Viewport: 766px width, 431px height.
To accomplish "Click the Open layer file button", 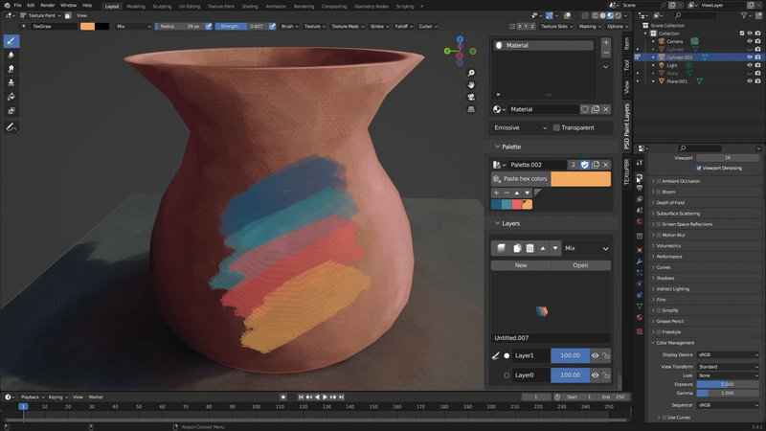I will [x=580, y=265].
